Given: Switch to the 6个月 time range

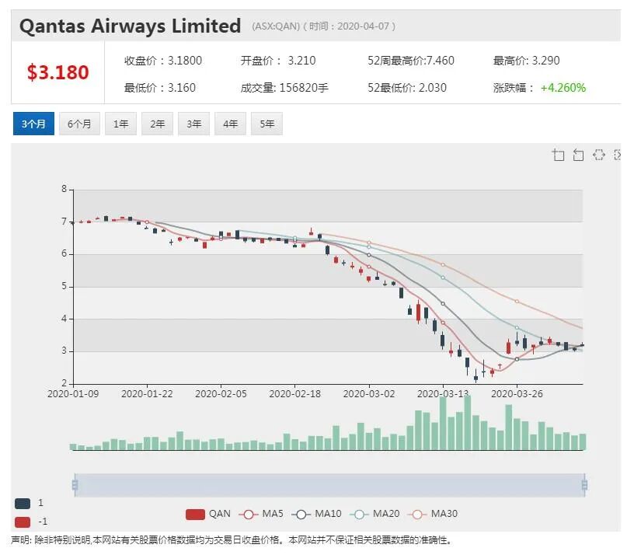Looking at the screenshot, I should pos(79,124).
